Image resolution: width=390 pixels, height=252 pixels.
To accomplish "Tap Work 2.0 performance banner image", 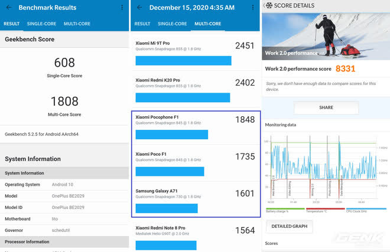I will point(326,36).
